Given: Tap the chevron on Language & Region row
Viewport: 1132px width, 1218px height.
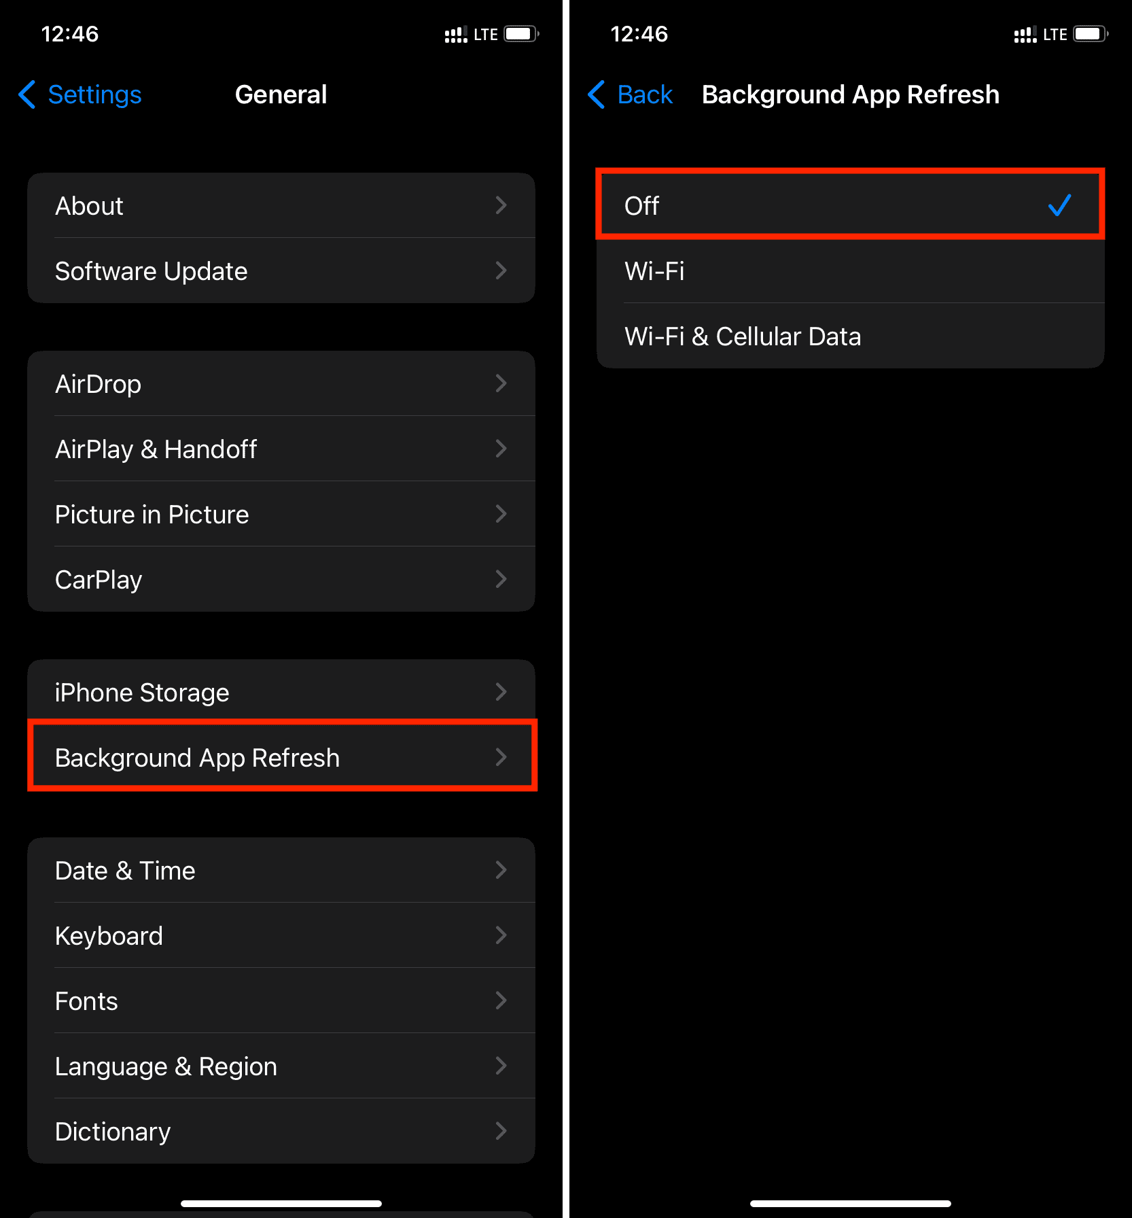Looking at the screenshot, I should point(501,1066).
